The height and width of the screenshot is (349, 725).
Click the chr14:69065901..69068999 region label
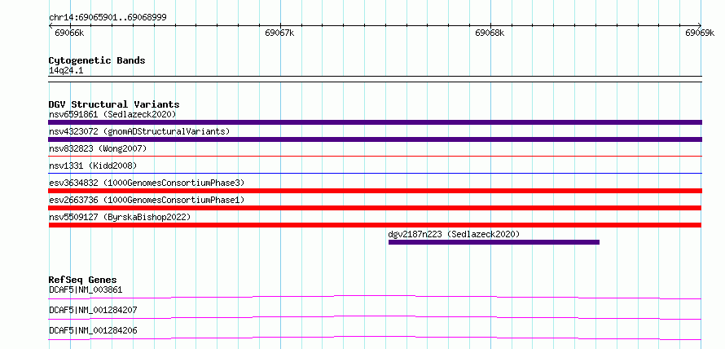(108, 18)
